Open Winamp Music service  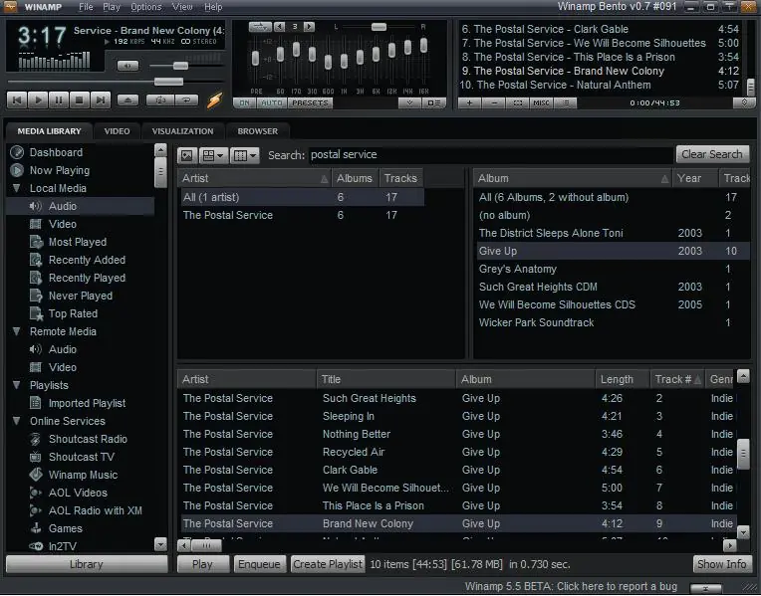[83, 475]
